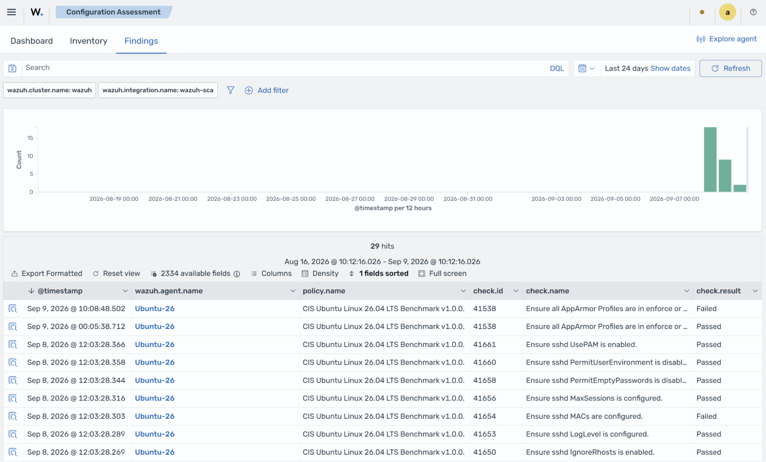Click Reset view button
This screenshot has width=766, height=462.
[116, 274]
